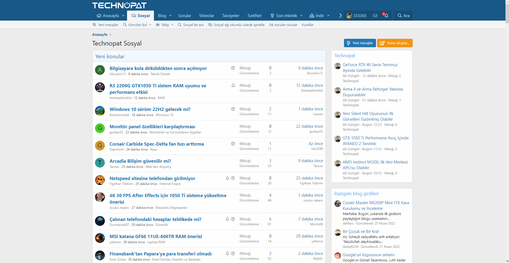
Task: Click the question icon on Bilgisayara kola thread
Action: 233,68
